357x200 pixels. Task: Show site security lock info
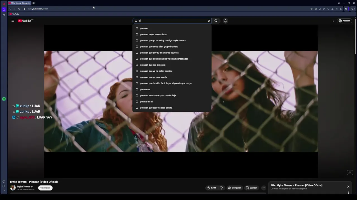25,9
